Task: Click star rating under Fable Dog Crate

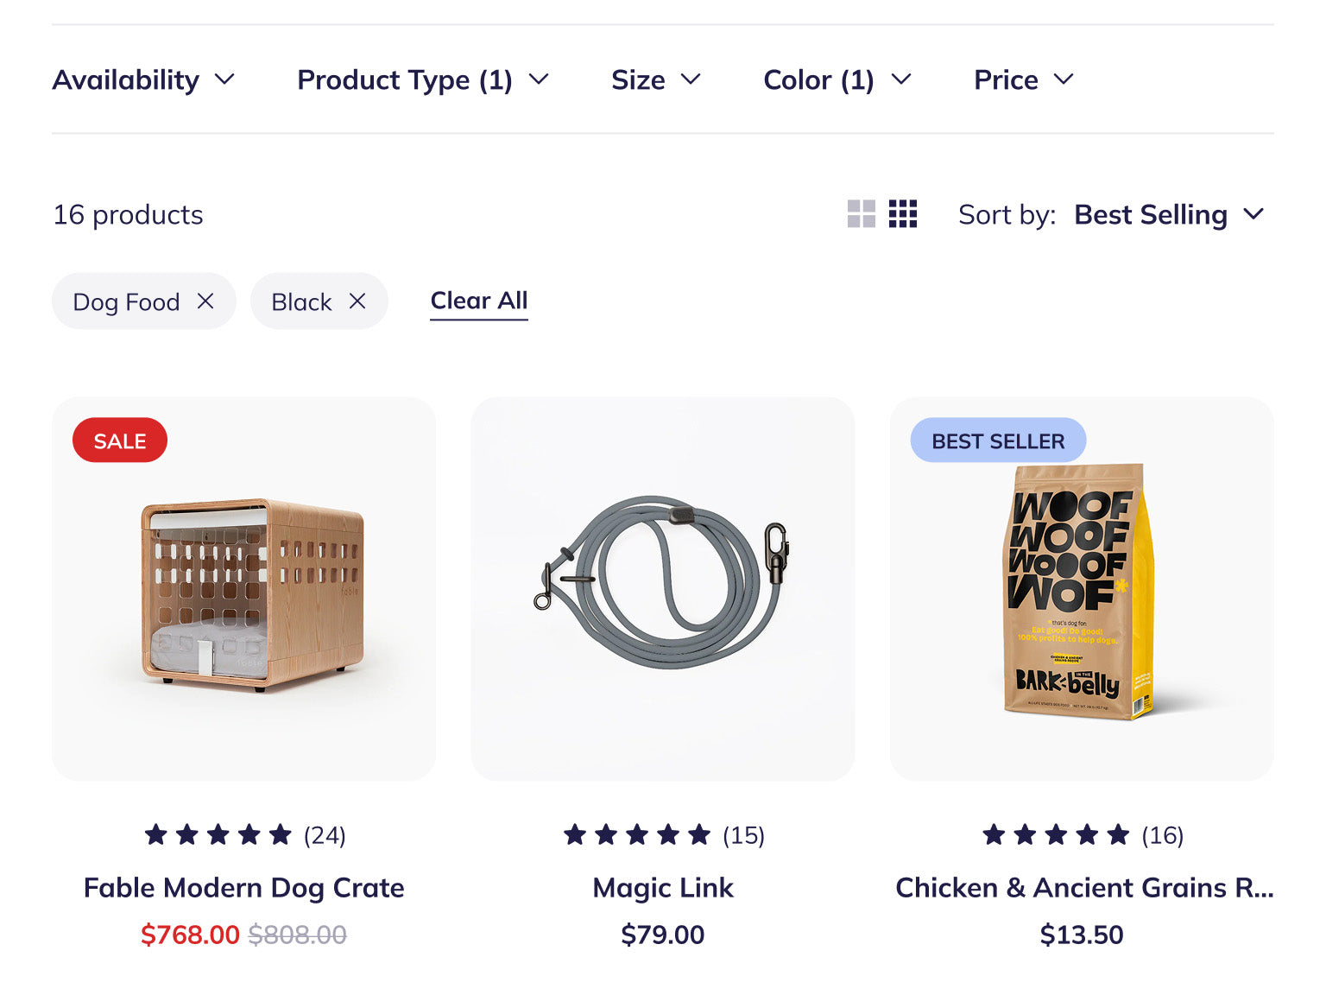Action: pyautogui.click(x=218, y=835)
